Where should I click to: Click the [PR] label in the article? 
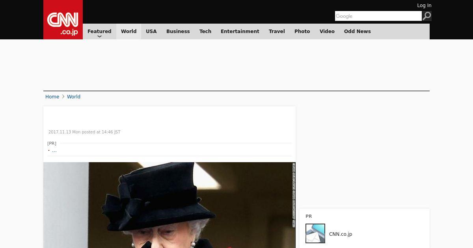click(52, 143)
